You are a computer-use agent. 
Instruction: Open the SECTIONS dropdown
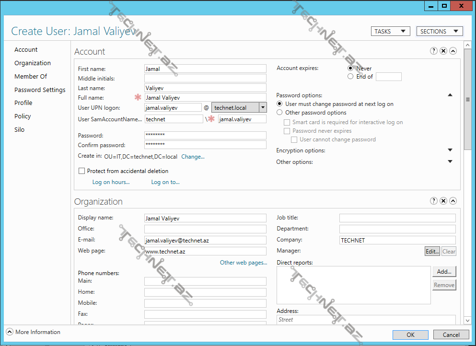pos(439,31)
